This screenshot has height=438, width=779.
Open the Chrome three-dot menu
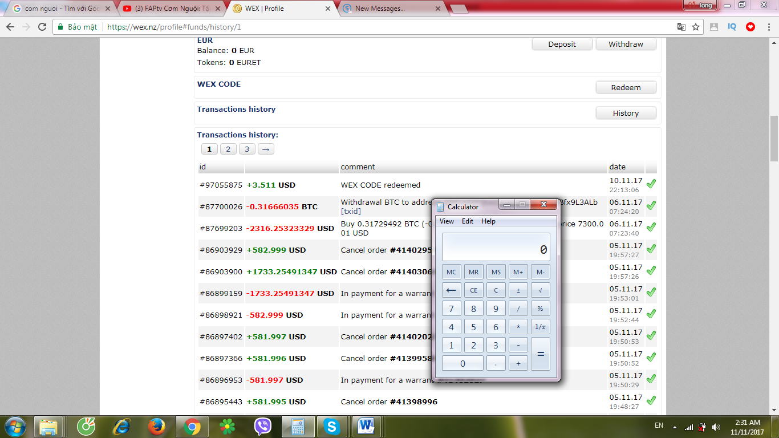coord(768,27)
